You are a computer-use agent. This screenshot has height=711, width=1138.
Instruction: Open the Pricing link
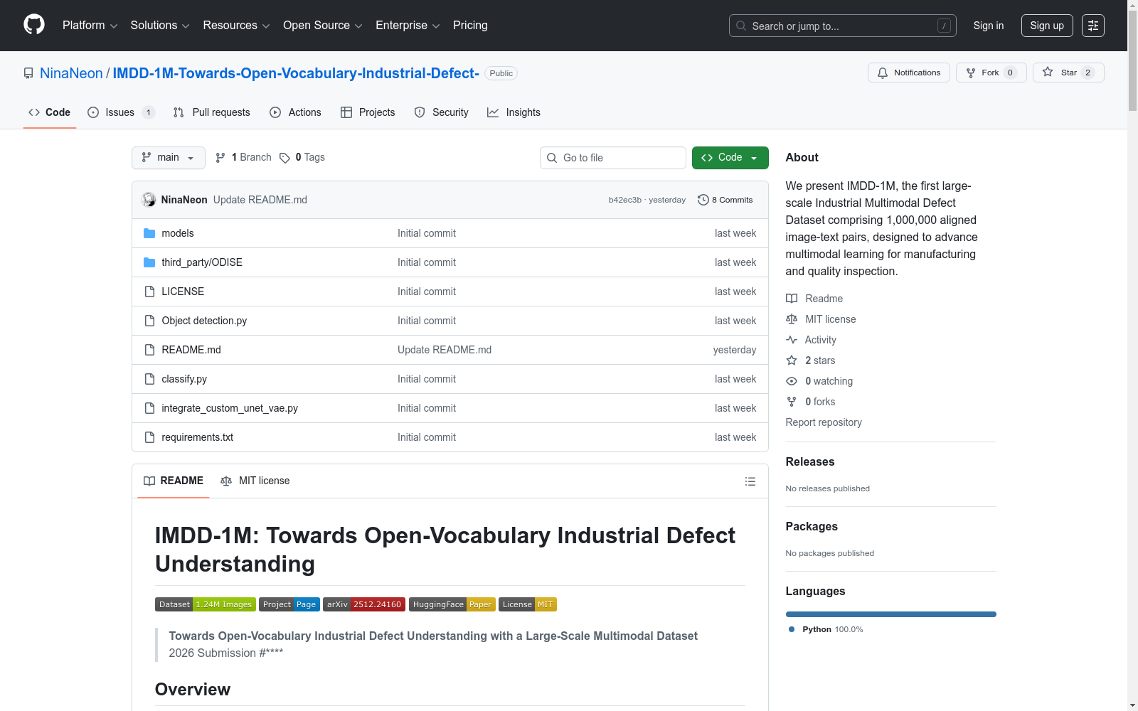(x=470, y=26)
